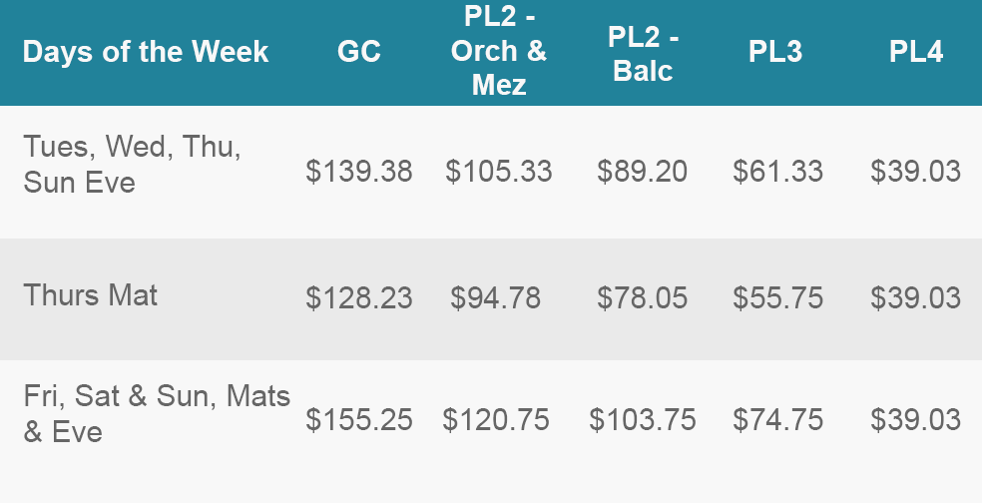Viewport: 982px width, 503px height.
Task: Select the $61.33 PL3 price
Action: [777, 171]
